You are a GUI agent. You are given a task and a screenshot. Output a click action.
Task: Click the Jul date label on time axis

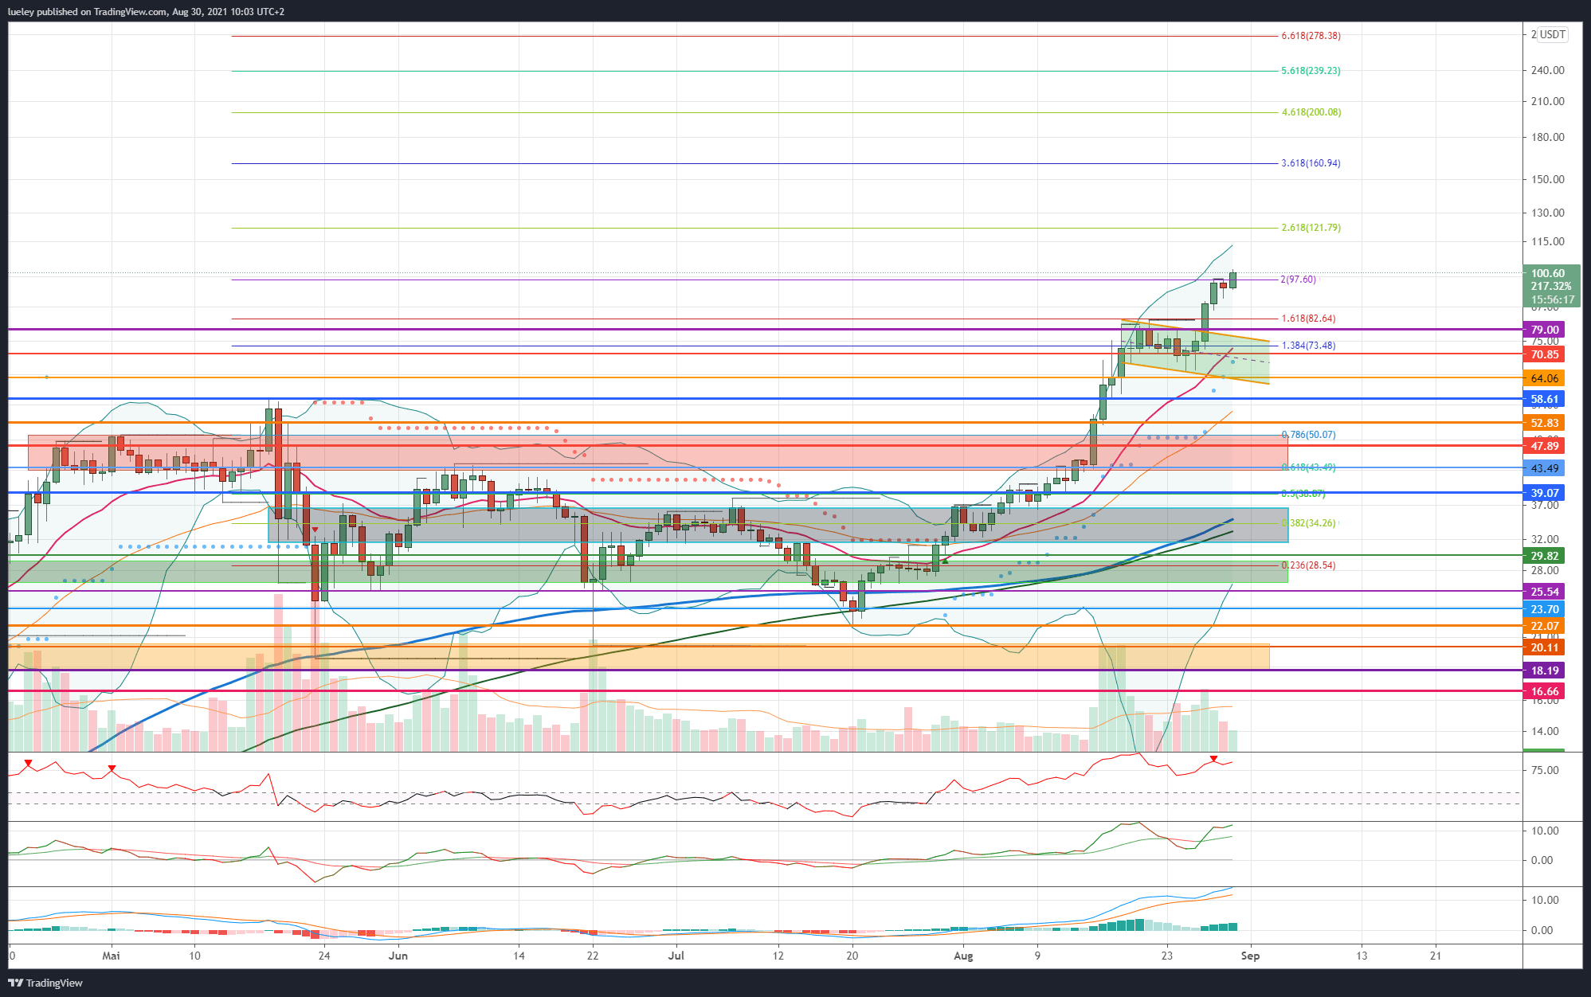(676, 956)
